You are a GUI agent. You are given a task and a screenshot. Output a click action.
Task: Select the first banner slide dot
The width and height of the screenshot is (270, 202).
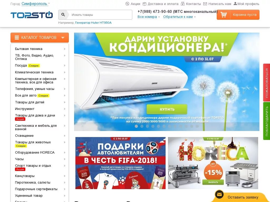pos(136,126)
